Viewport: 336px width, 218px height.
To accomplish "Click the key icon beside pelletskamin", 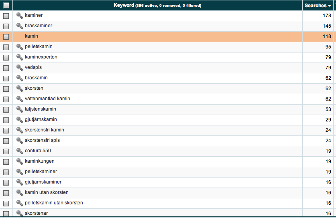I will (19, 47).
